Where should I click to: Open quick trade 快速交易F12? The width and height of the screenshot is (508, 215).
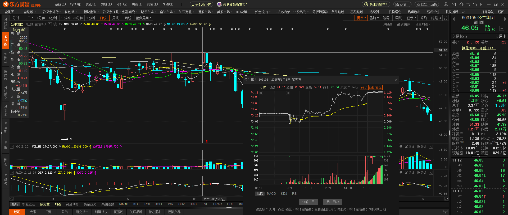(376, 4)
